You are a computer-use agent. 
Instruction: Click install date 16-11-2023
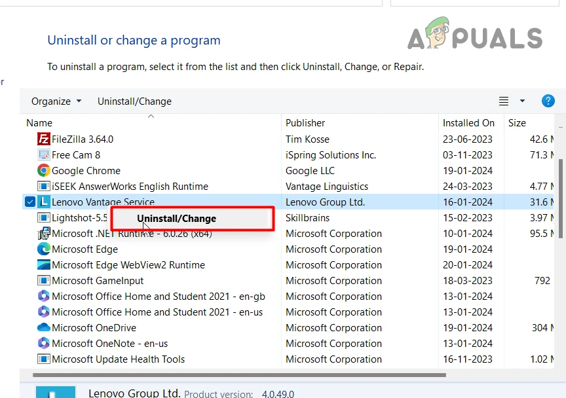tap(468, 359)
